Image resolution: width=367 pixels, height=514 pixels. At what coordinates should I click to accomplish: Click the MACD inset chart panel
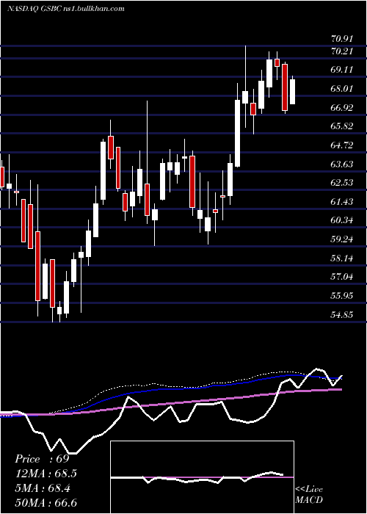202,477
